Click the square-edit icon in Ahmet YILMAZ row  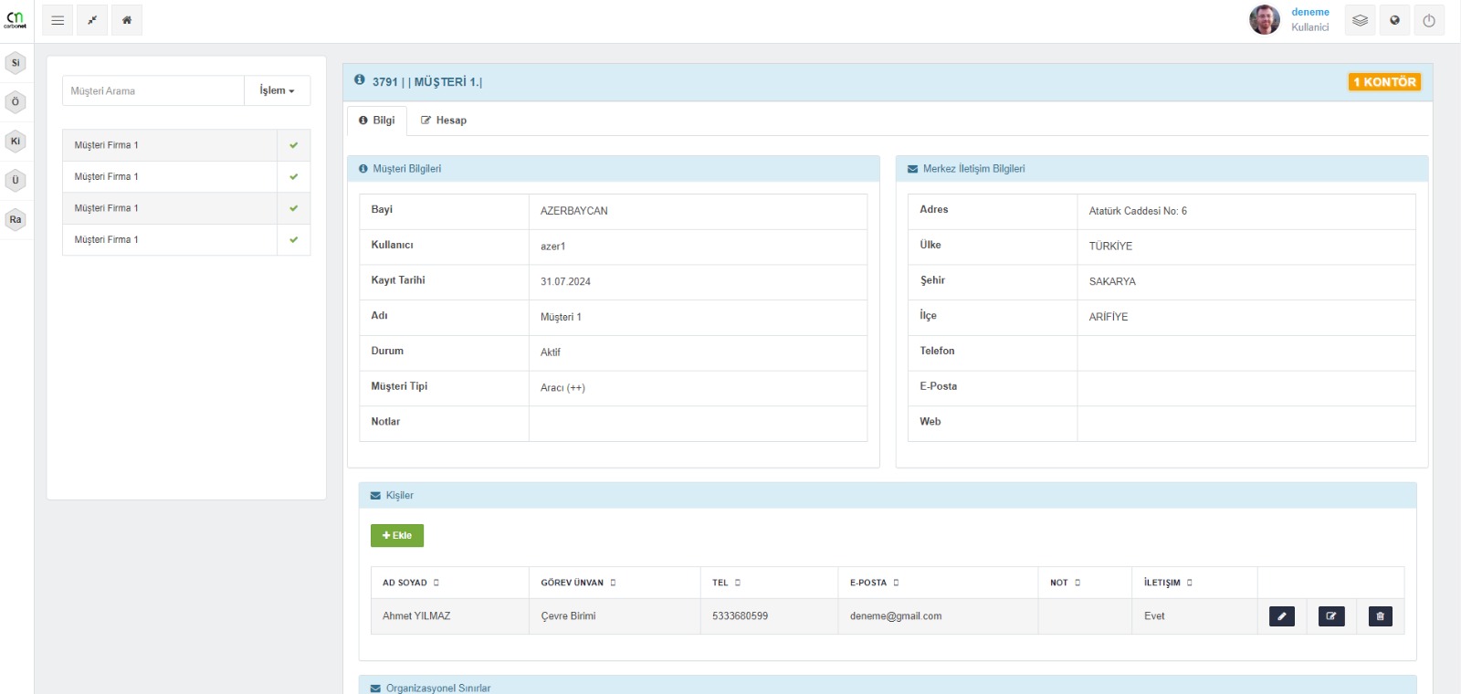pyautogui.click(x=1331, y=616)
